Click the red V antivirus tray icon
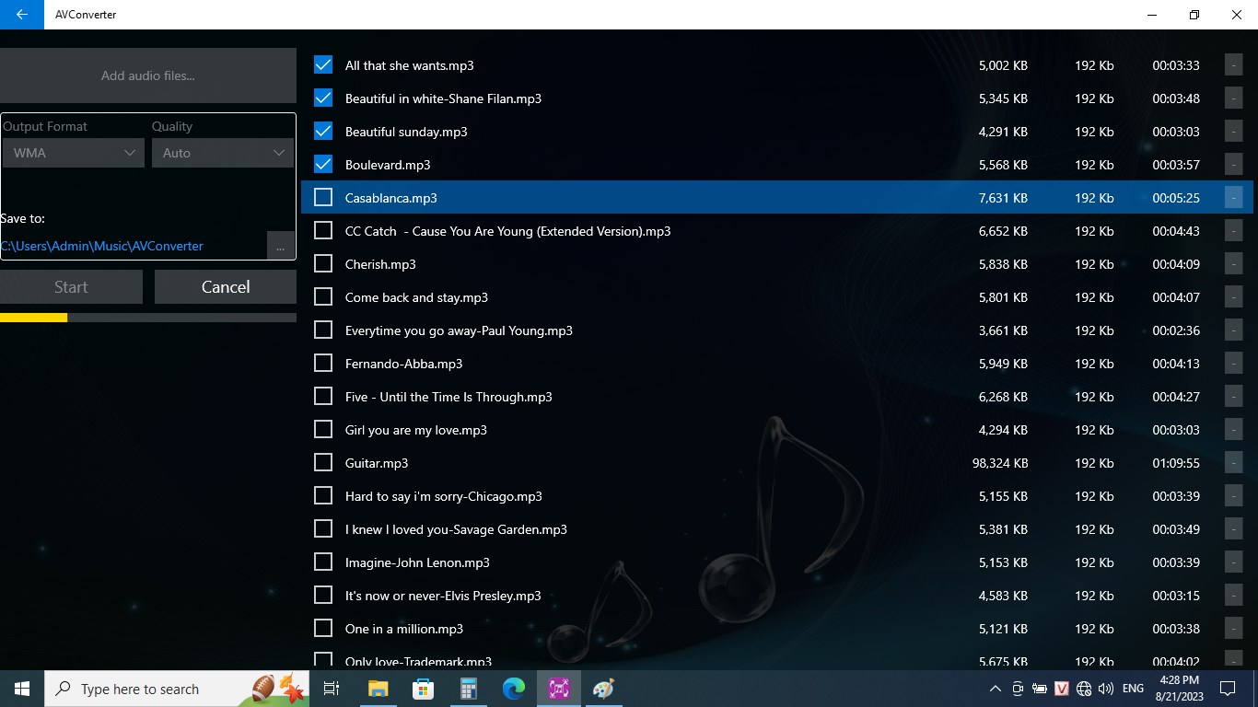1258x707 pixels. (1062, 689)
